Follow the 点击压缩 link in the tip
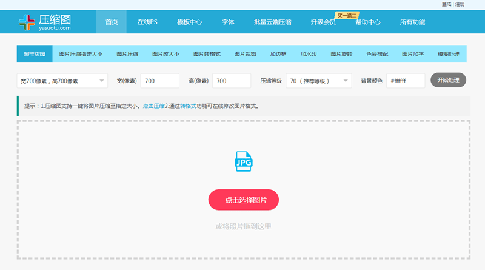This screenshot has width=485, height=270. (x=153, y=106)
